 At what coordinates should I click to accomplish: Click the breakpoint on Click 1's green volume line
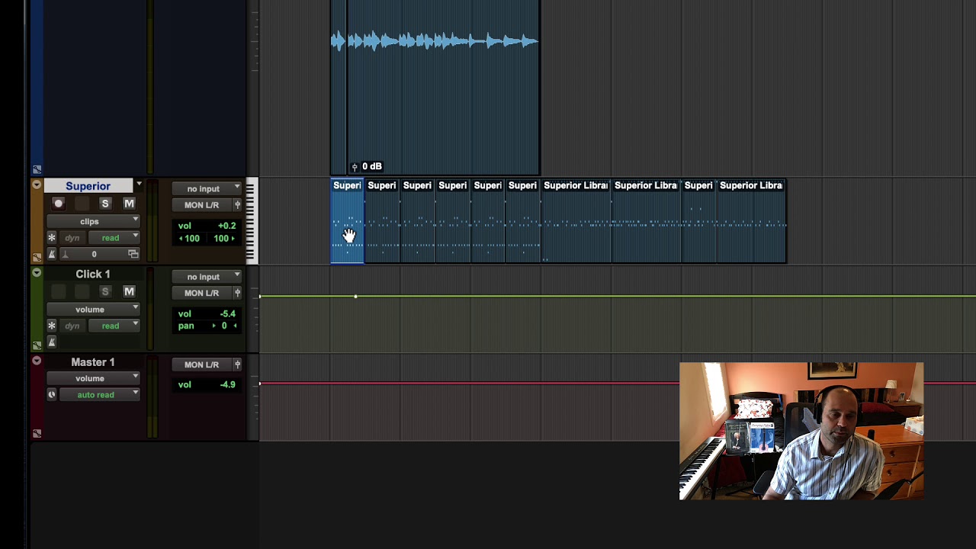pyautogui.click(x=355, y=296)
